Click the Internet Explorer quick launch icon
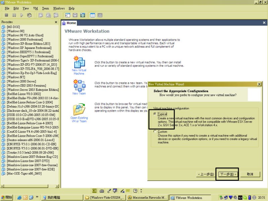Image resolution: width=268 pixels, height=201 pixels. (x=19, y=198)
